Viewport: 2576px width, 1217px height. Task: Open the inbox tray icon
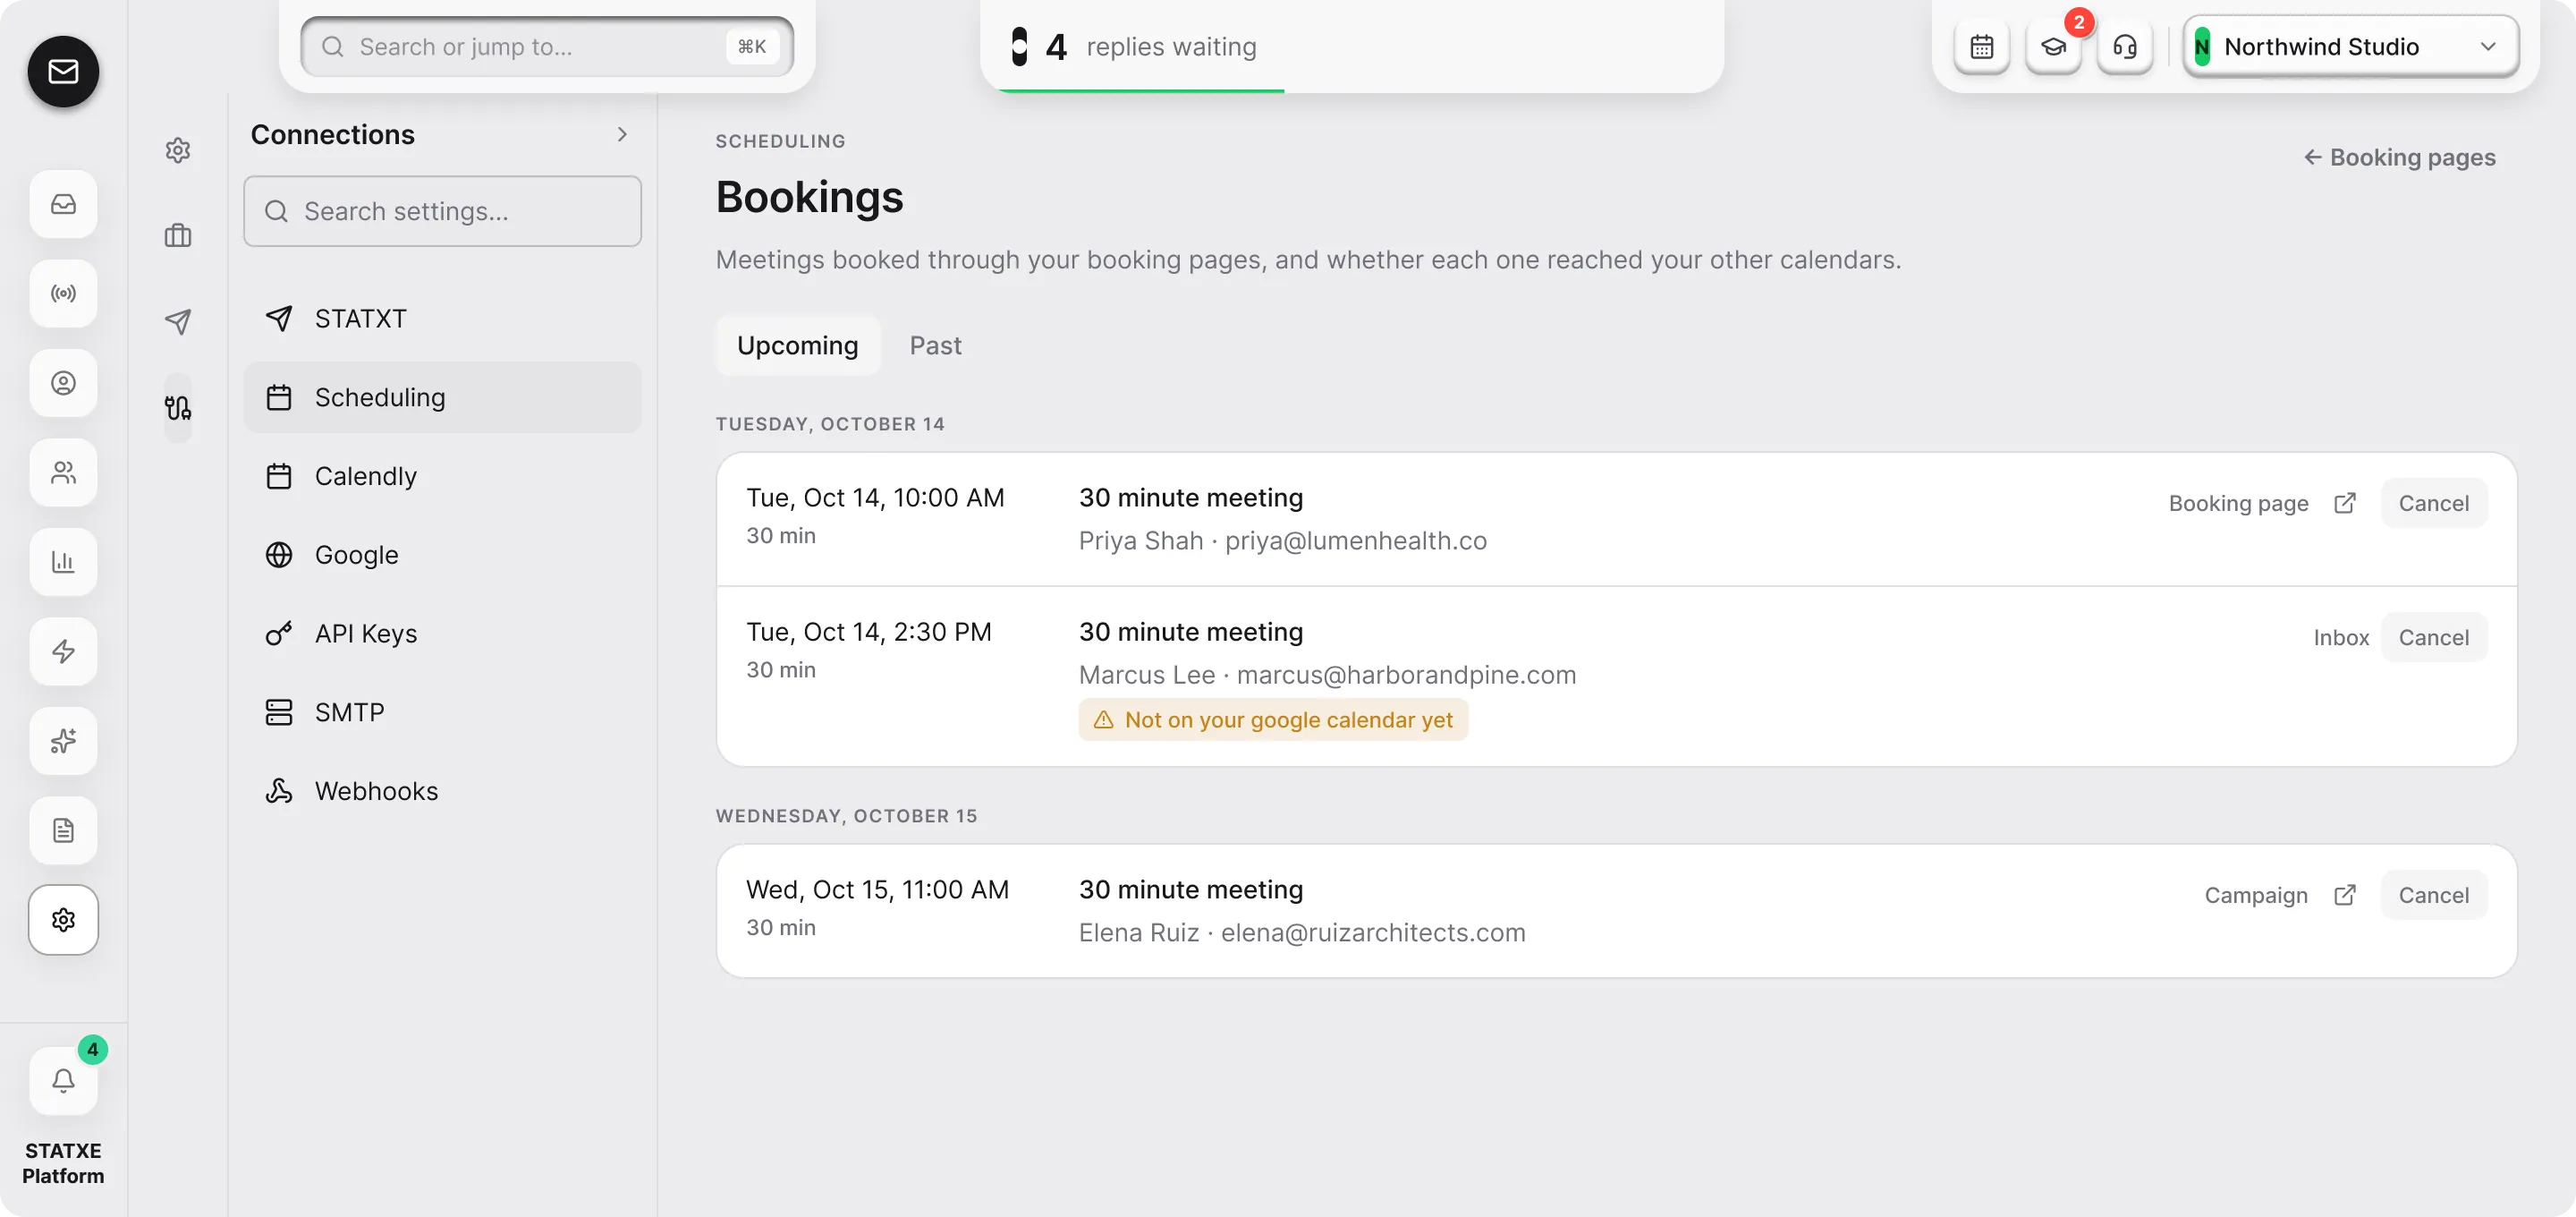pos(63,204)
